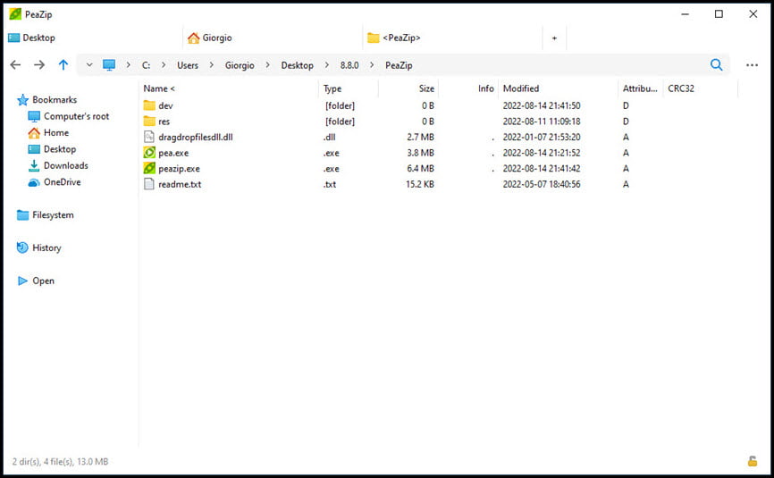Expand chevron before C: in breadcrumb
Image resolution: width=774 pixels, height=478 pixels.
coord(129,65)
